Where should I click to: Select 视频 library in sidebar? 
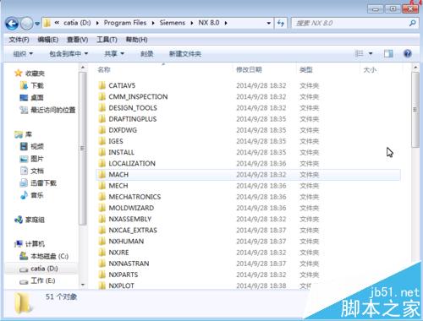coord(32,146)
